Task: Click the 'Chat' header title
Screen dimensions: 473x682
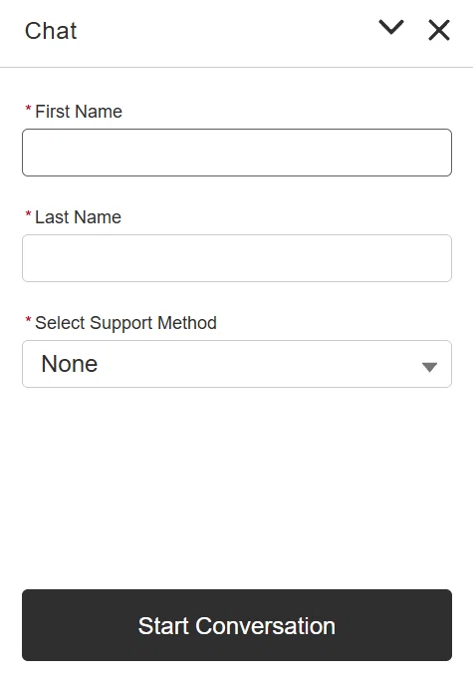Action: click(x=51, y=31)
